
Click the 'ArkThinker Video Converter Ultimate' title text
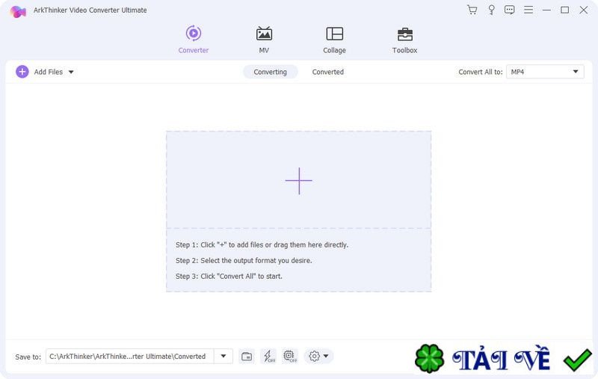pos(90,10)
